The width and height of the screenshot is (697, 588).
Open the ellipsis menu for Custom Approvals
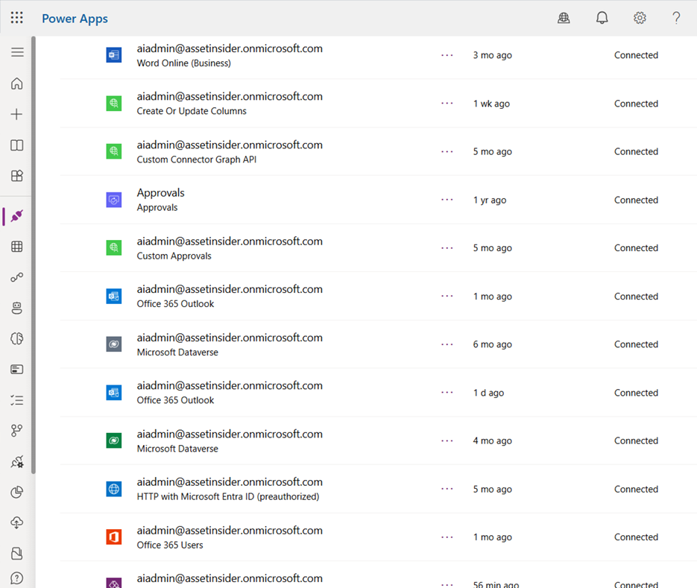[447, 248]
